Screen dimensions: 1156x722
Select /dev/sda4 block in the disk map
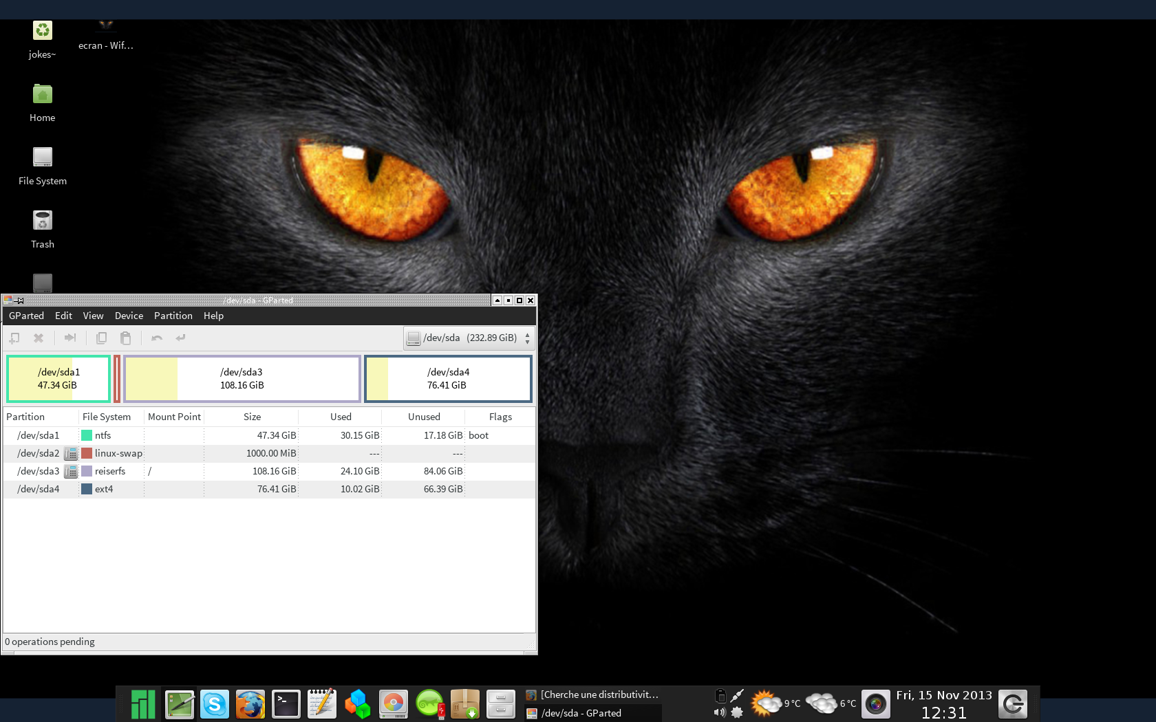[x=448, y=378]
